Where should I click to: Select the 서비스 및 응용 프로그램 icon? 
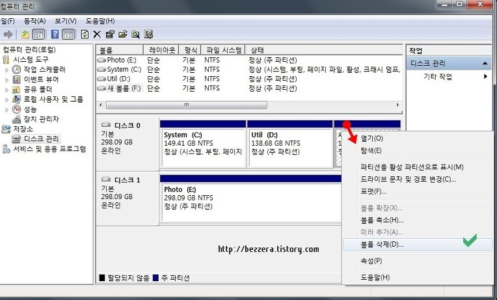click(x=6, y=149)
